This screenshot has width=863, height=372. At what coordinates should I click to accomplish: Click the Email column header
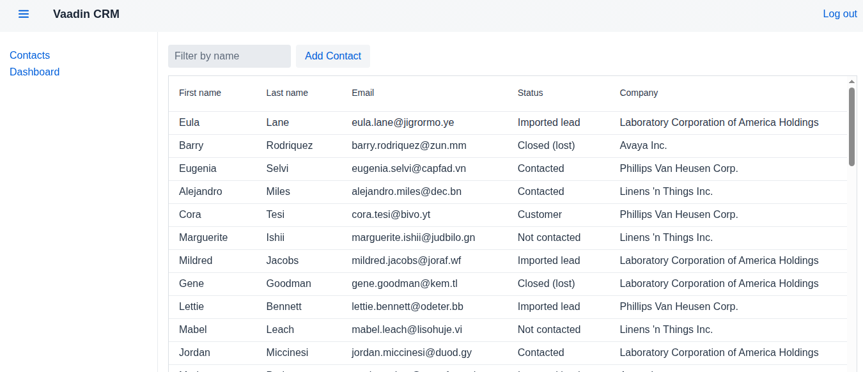(362, 93)
